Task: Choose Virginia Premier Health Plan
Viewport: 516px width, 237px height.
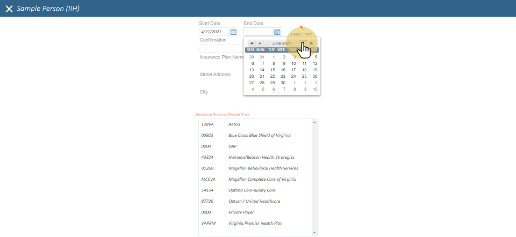Action: [x=255, y=223]
